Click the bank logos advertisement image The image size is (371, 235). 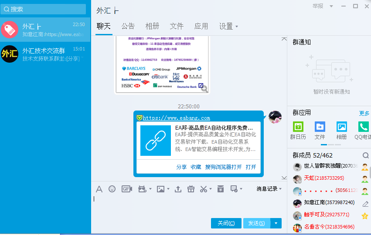(162, 64)
